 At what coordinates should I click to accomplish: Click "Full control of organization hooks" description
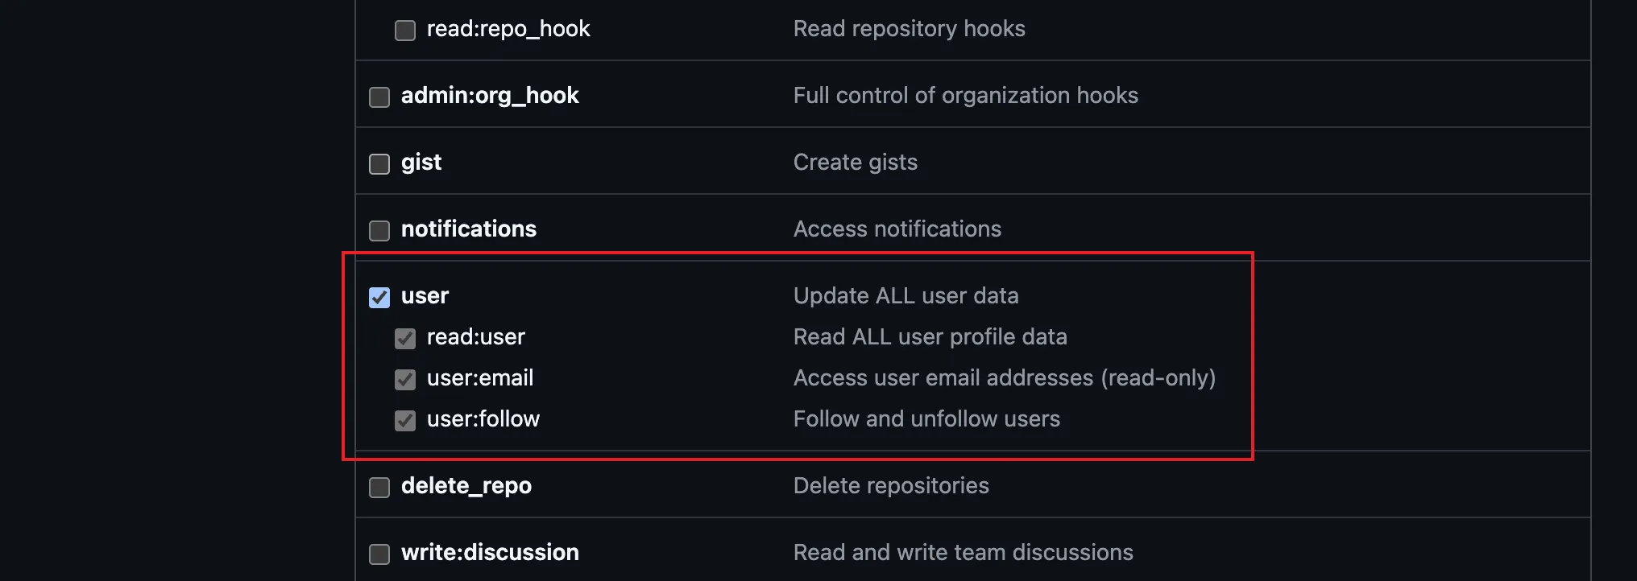click(x=965, y=96)
